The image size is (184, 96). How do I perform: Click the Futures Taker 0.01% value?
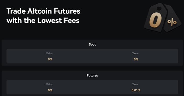click(x=136, y=90)
